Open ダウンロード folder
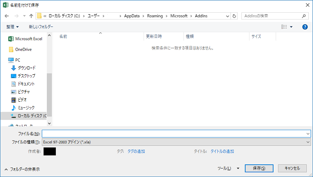The image size is (313, 177). [23, 68]
